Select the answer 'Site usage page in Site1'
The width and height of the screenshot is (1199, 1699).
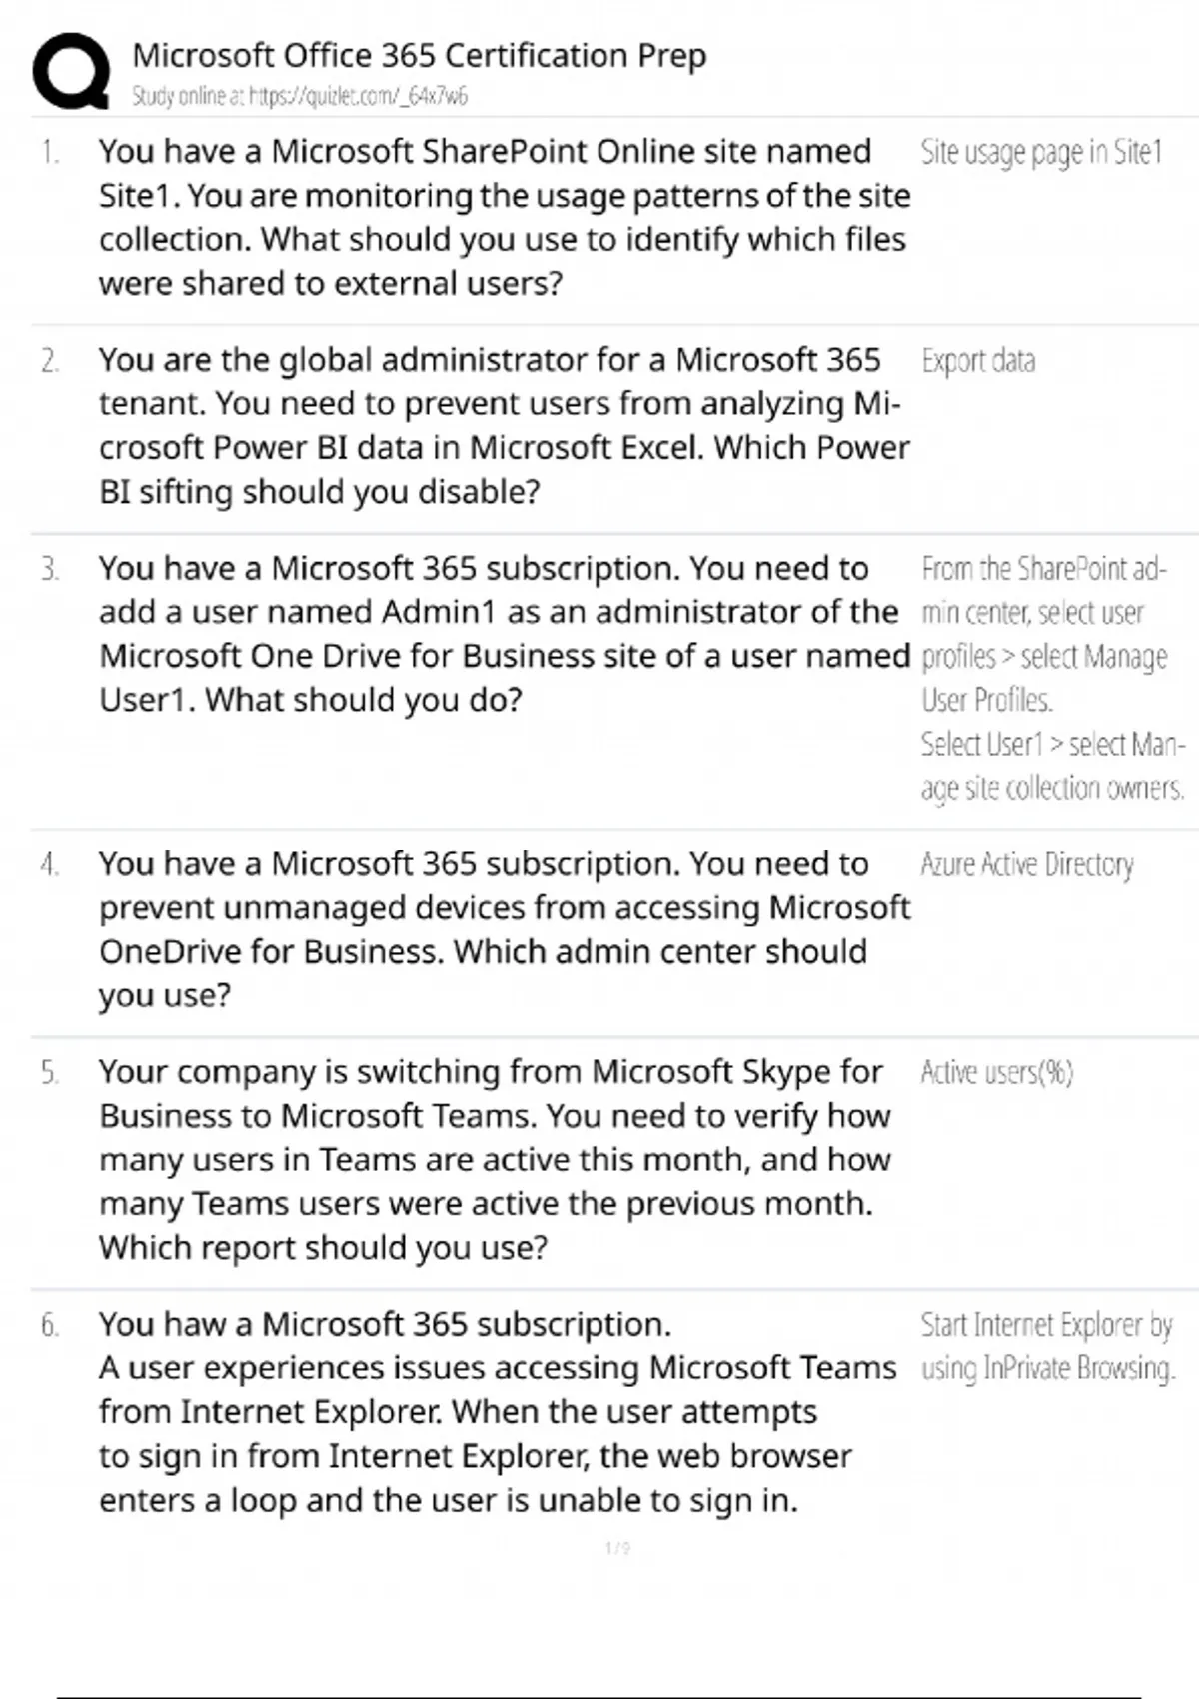[x=1041, y=152]
